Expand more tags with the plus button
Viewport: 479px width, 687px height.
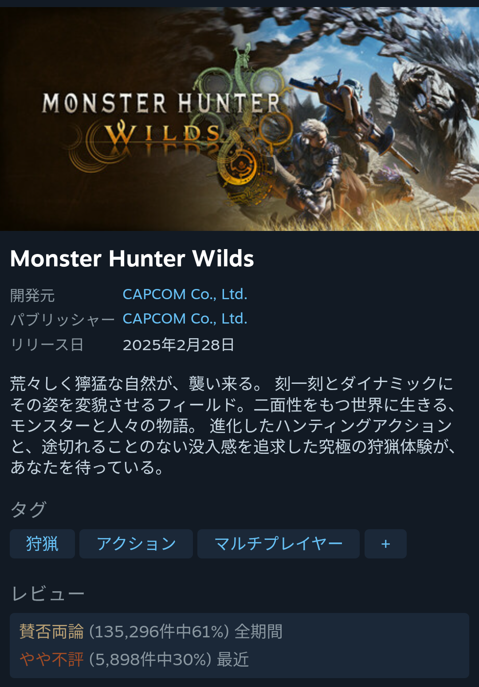(385, 544)
